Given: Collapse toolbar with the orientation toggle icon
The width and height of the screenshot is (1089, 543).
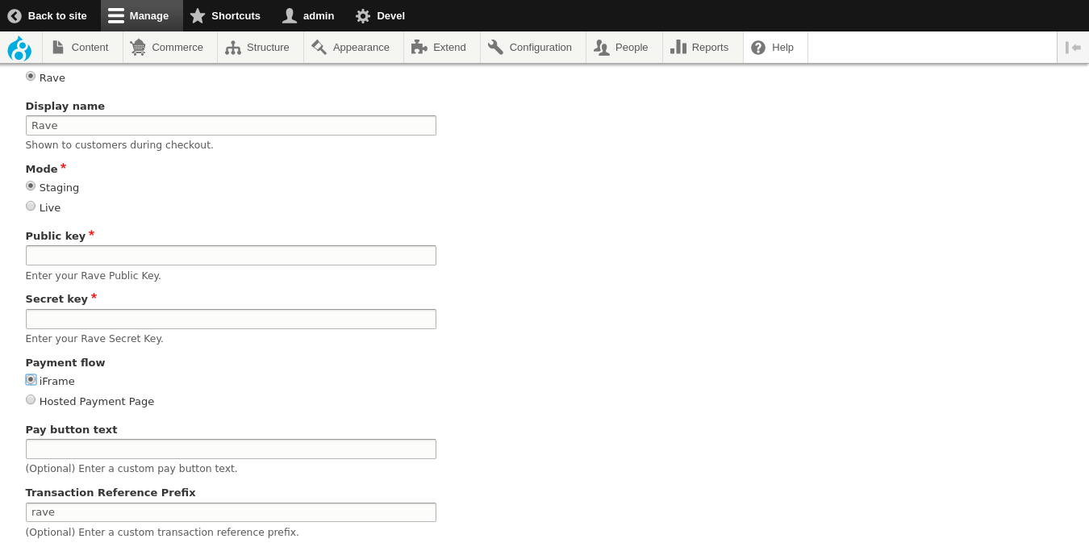Looking at the screenshot, I should coord(1073,48).
